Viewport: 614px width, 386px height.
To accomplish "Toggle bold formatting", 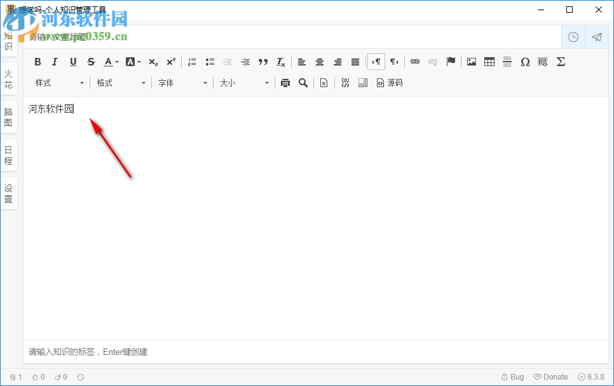I will tap(38, 62).
